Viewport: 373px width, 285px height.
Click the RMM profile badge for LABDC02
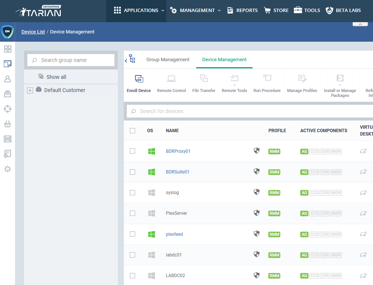(x=274, y=276)
